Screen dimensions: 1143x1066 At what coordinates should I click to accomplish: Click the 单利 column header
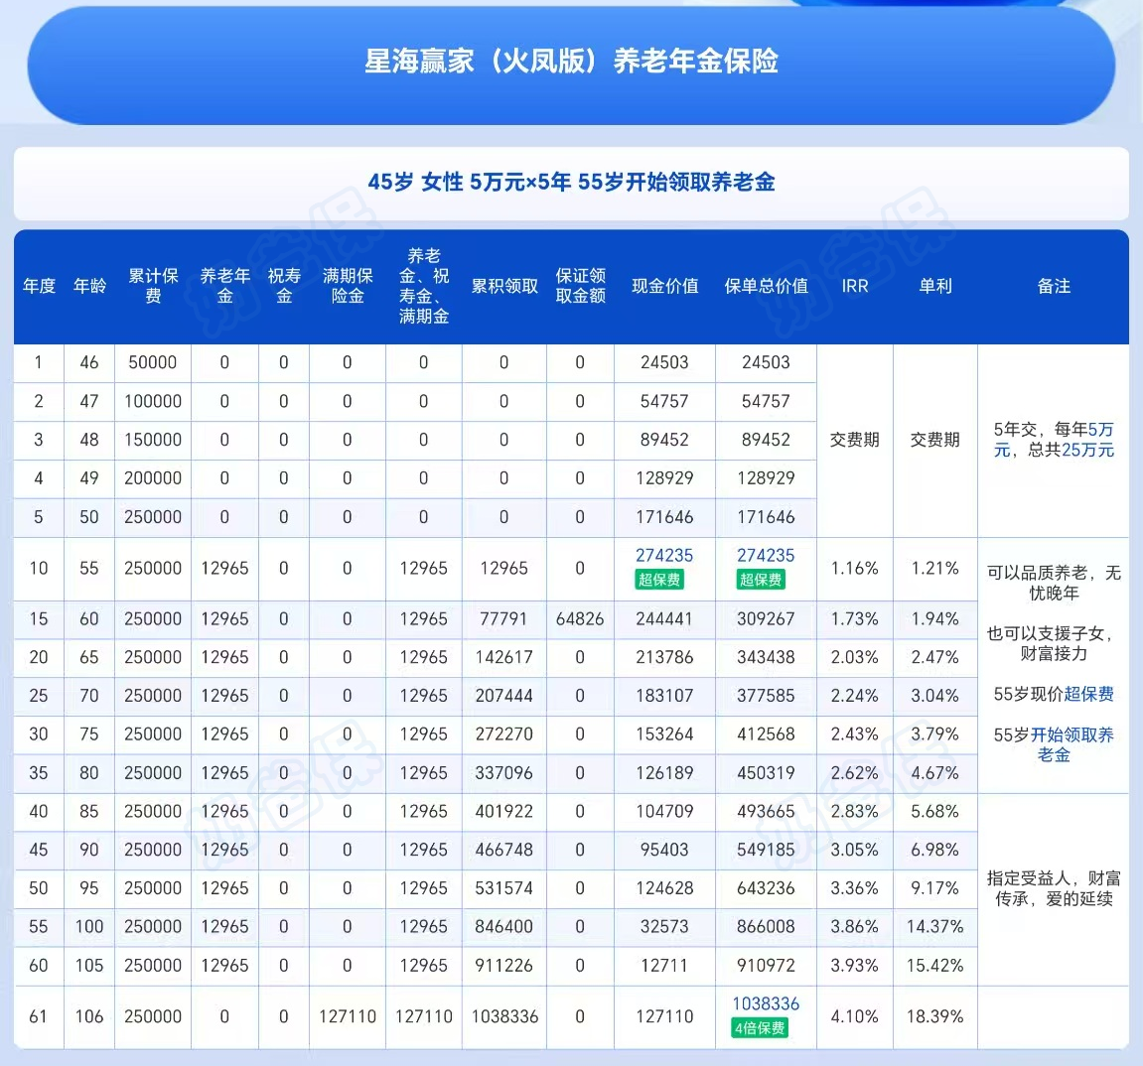pos(934,287)
